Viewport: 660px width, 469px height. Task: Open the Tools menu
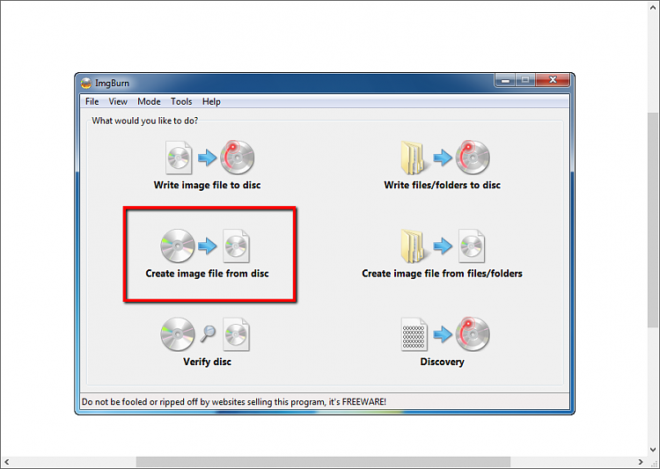pos(181,101)
